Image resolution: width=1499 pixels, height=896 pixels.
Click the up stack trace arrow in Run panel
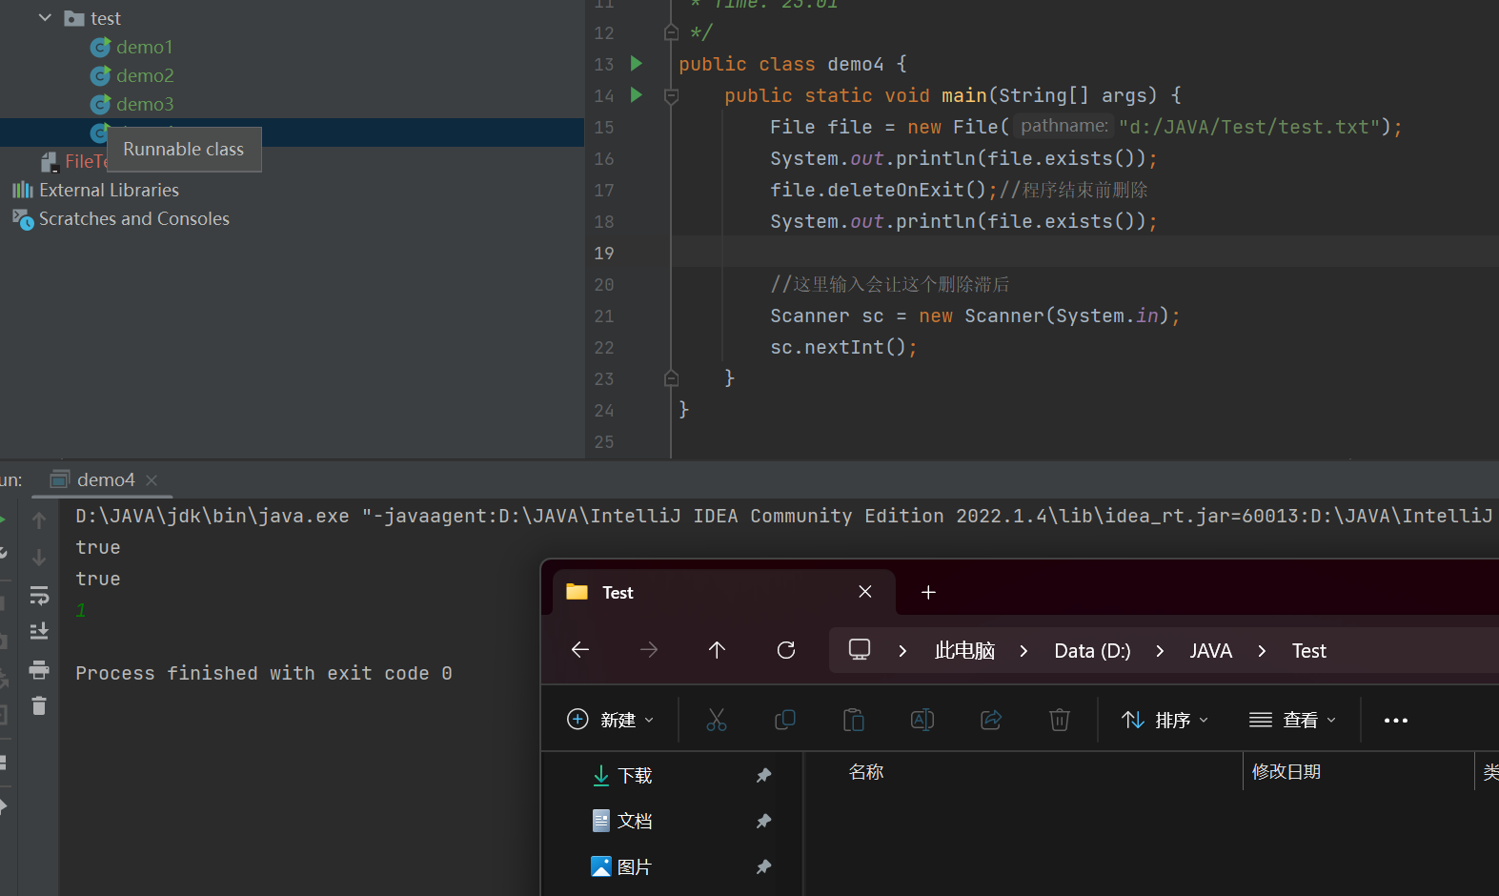(x=39, y=520)
